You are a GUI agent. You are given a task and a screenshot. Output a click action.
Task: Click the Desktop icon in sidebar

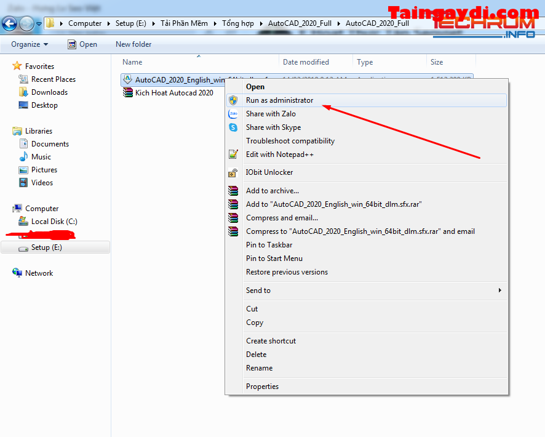pos(23,105)
